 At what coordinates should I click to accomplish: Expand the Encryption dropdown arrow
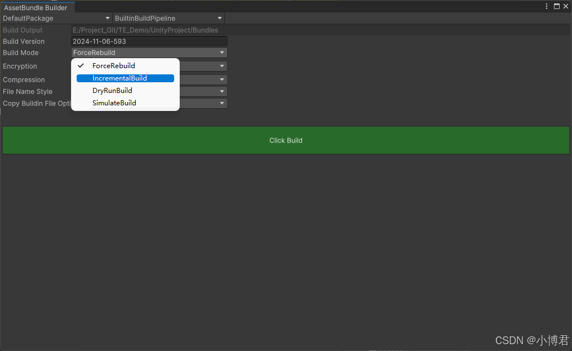[x=222, y=66]
